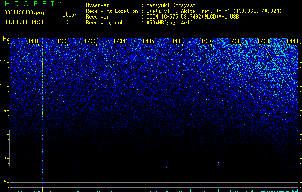Image resolution: width=302 pixels, height=192 pixels.
Task: Click the 0432 time marker label
Action: pos(62,41)
